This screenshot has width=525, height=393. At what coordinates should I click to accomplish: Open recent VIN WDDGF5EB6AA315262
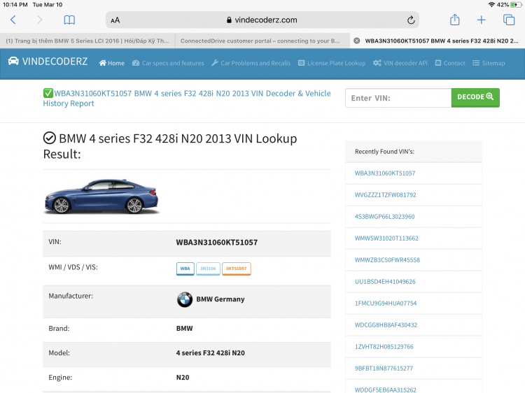click(386, 390)
